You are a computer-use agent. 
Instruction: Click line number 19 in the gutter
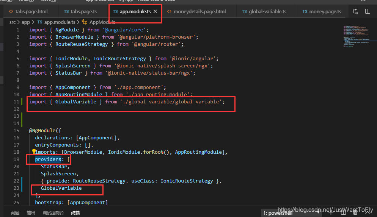point(16,159)
